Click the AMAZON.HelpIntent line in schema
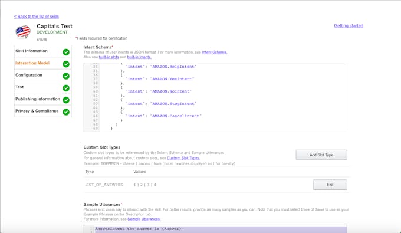This screenshot has width=401, height=233. (161, 67)
